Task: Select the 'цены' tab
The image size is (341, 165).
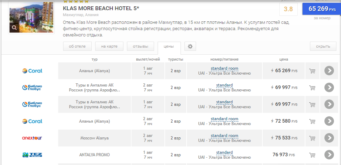Action: pos(169,47)
